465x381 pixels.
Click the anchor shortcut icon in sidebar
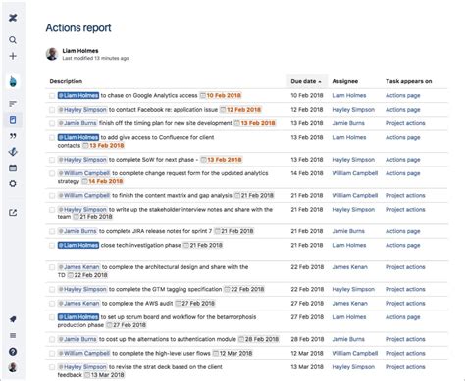click(x=13, y=152)
